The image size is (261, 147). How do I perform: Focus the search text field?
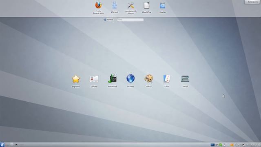pyautogui.click(x=130, y=20)
